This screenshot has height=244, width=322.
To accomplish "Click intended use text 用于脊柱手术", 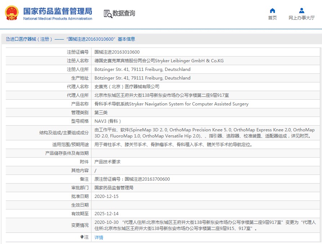I will tap(173, 145).
